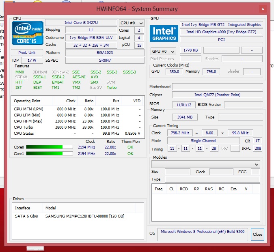Click the Single-Channel mode field
This screenshot has height=252, width=274.
pyautogui.click(x=203, y=141)
